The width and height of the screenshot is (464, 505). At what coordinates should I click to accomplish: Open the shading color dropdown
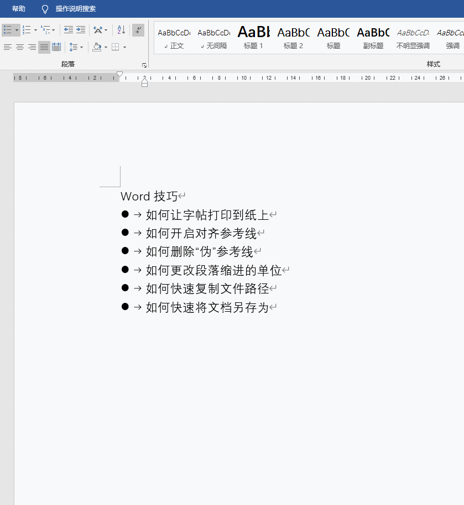pos(99,47)
